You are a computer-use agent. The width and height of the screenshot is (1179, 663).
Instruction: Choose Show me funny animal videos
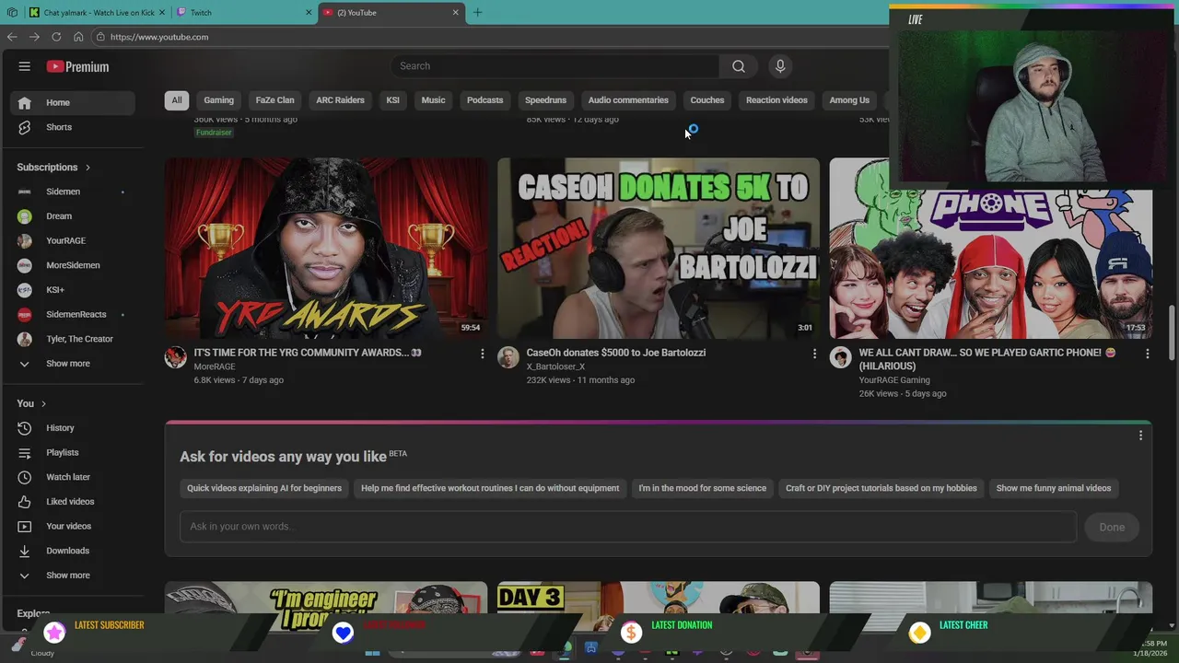1053,488
